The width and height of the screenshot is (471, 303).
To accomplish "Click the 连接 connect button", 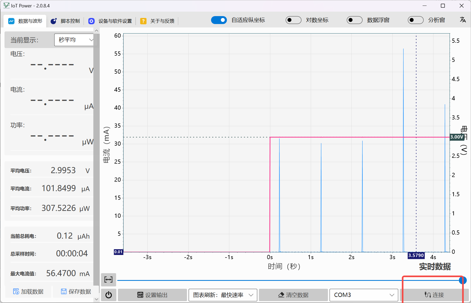I will click(x=434, y=295).
